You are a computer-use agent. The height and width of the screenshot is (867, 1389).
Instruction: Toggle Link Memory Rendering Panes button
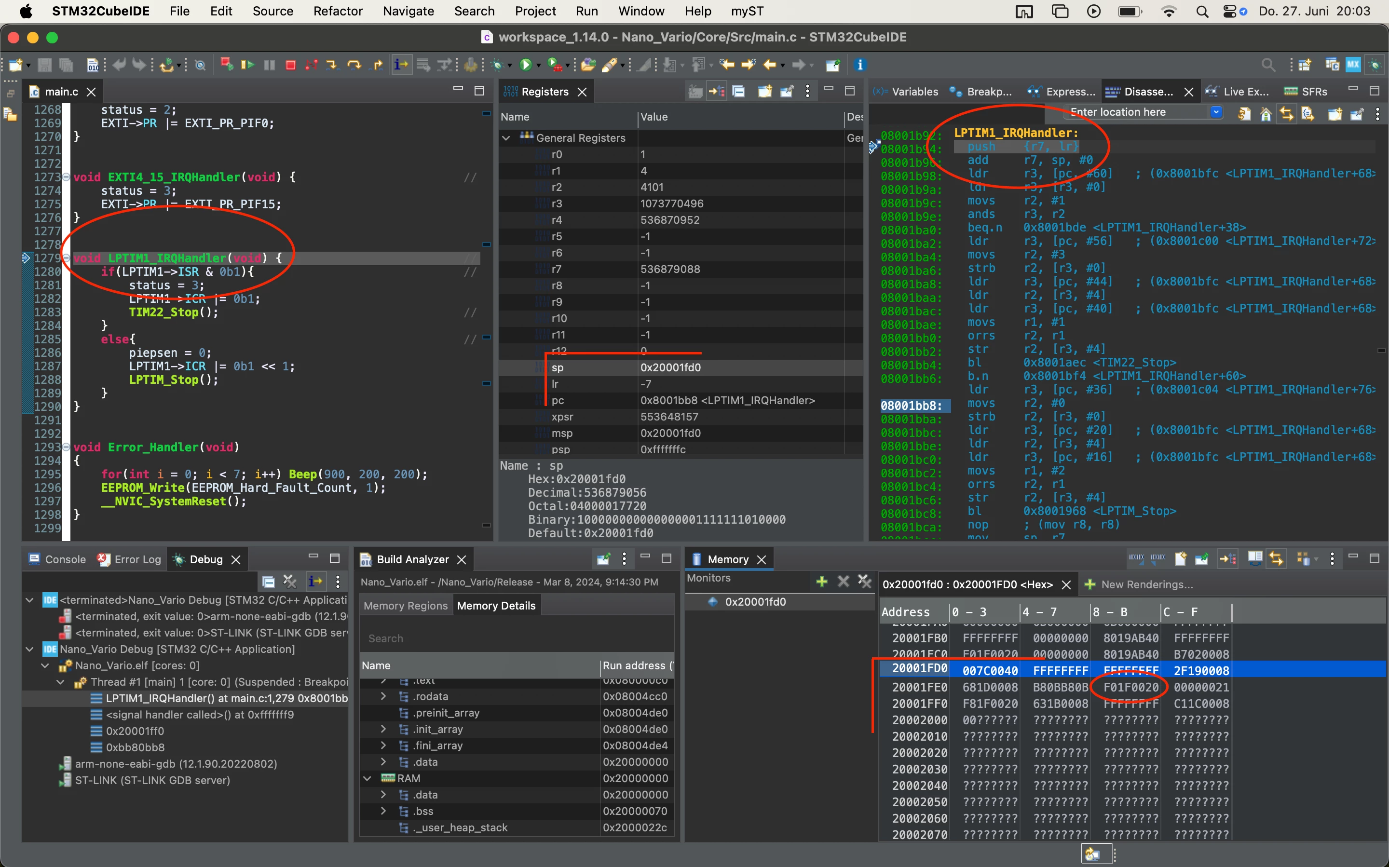1277,558
